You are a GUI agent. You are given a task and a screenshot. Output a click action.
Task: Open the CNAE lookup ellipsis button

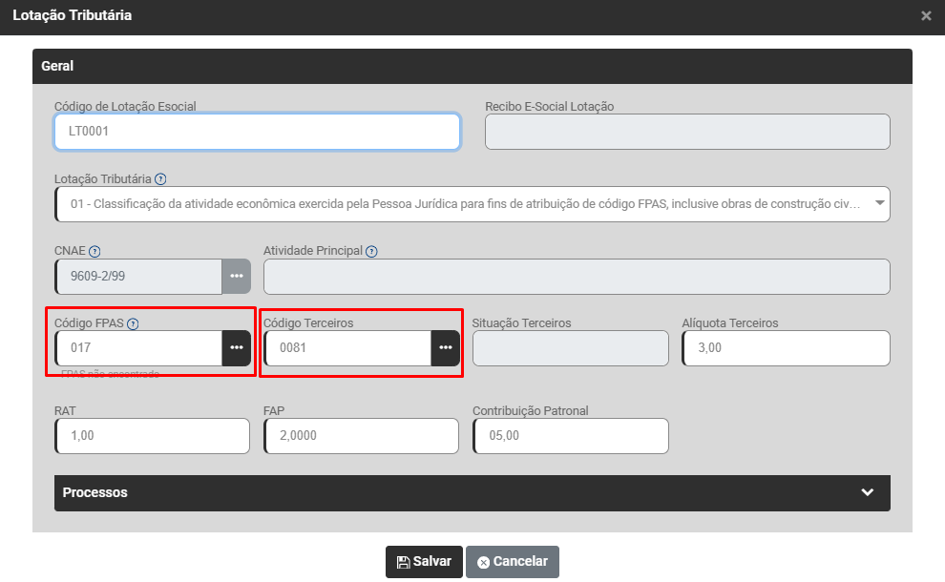(x=237, y=276)
